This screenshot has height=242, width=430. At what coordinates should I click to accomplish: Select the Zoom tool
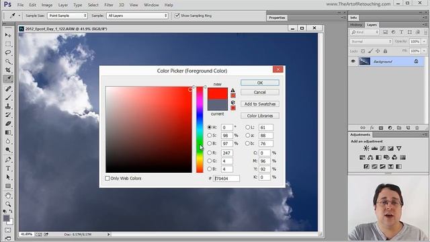coord(8,204)
